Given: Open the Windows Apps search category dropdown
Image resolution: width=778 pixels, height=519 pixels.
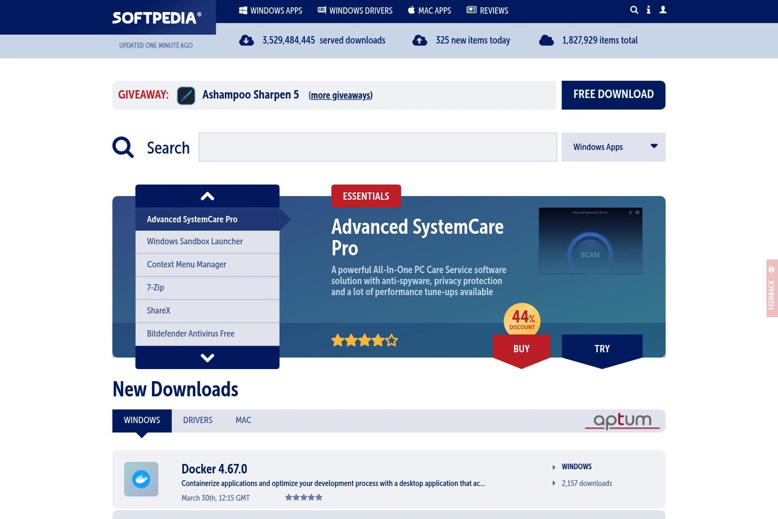Looking at the screenshot, I should tap(613, 147).
